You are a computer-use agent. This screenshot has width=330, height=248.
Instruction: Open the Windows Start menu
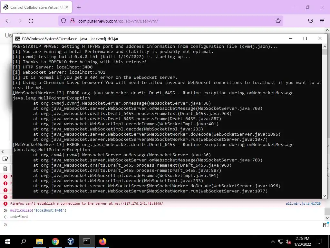click(8, 242)
